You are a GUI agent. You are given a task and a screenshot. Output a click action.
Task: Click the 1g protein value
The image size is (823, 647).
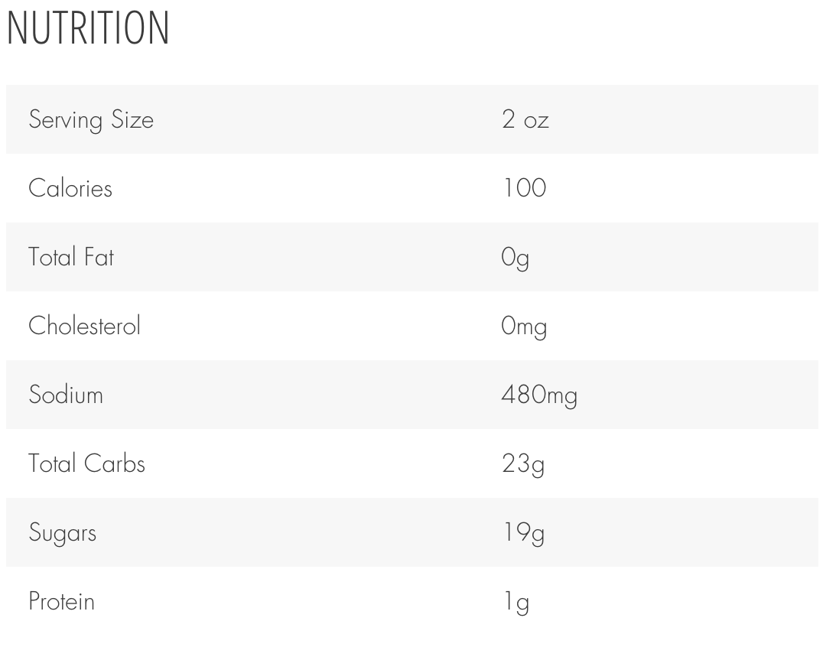tap(516, 603)
